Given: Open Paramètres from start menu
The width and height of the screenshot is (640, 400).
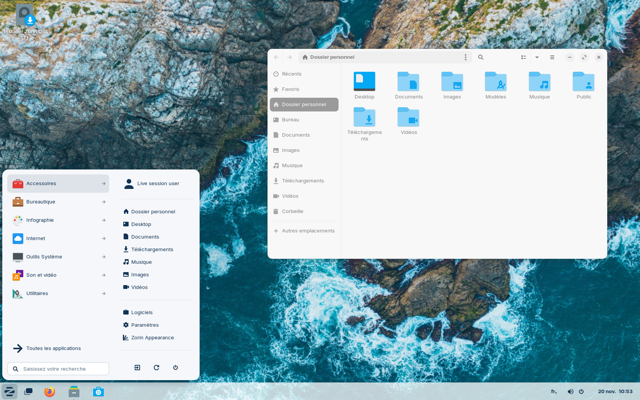Looking at the screenshot, I should tap(156, 325).
